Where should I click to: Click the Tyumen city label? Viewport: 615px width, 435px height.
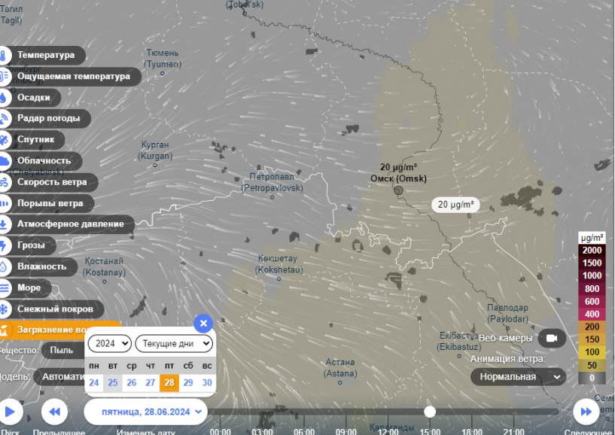pos(163,59)
